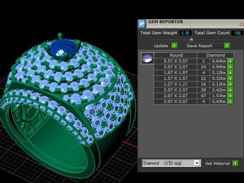Select the 1.27 X 1.27 size cell
244x183 pixels.
175,84
